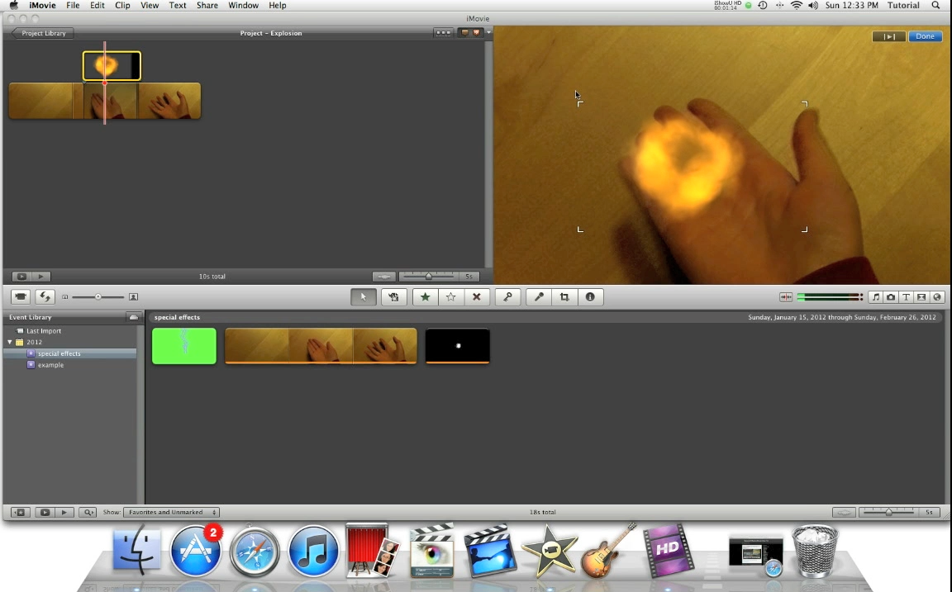Open keyword filter magnifier button
This screenshot has height=592, width=952.
[88, 512]
